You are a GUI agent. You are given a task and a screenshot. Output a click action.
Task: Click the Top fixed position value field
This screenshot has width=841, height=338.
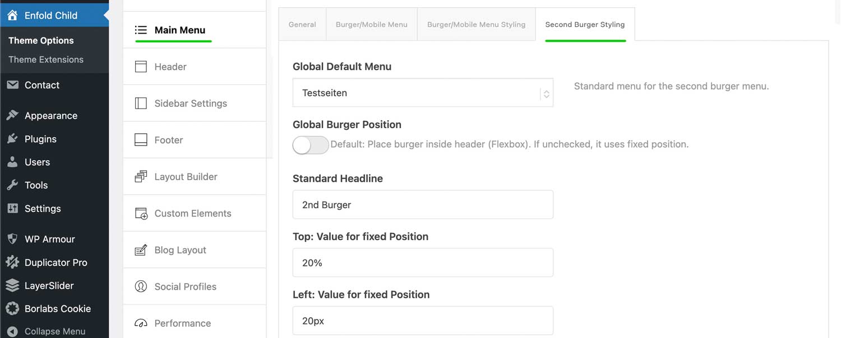(x=423, y=263)
